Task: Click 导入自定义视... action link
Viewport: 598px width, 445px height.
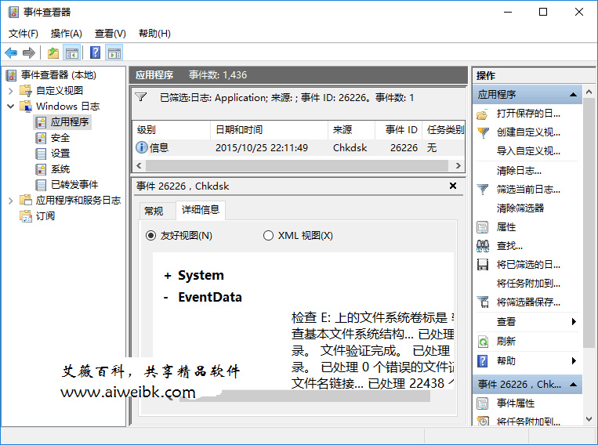Action: pos(528,151)
